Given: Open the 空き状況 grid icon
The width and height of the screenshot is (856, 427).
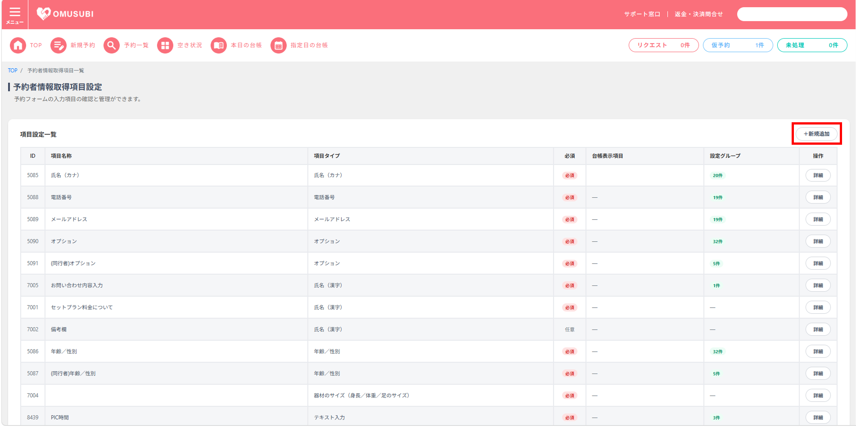Looking at the screenshot, I should pos(165,45).
